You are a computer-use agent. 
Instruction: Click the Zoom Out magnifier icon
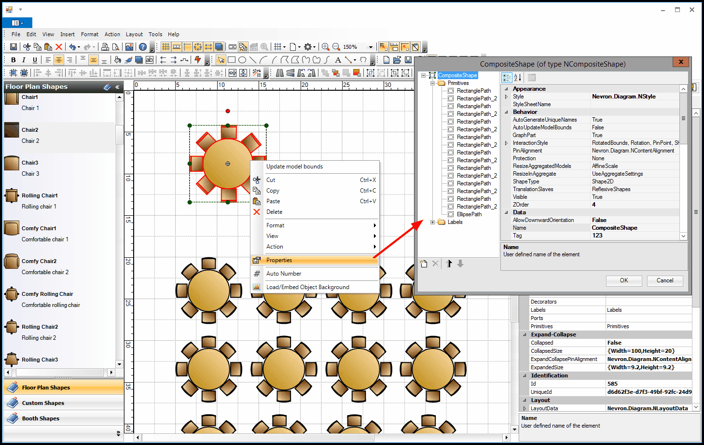(336, 47)
